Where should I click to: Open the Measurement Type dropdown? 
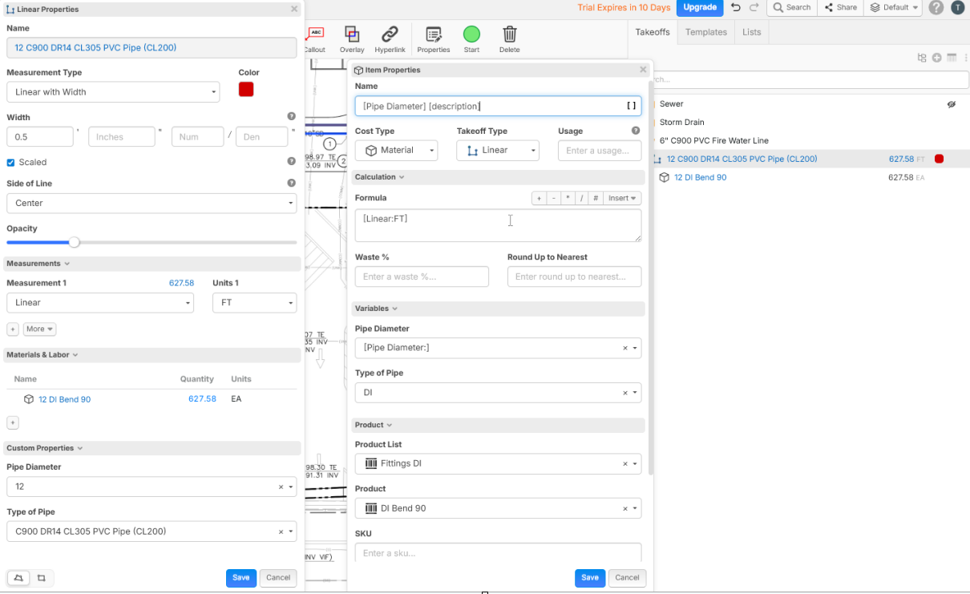click(112, 92)
